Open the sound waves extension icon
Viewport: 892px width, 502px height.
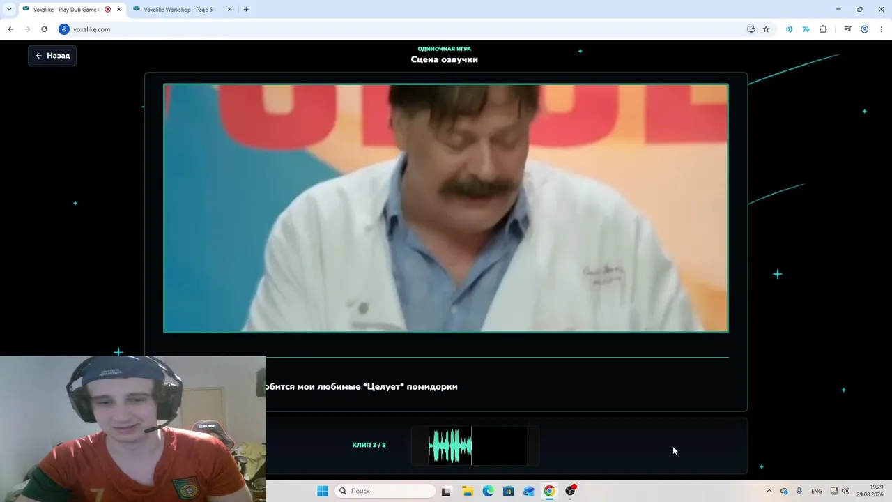(x=789, y=29)
